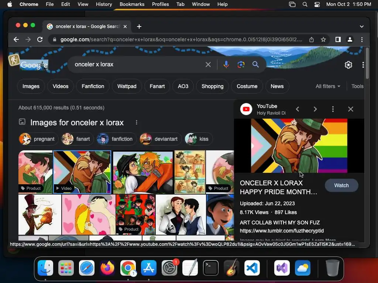Close the onceler x lorax tab
Image resolution: width=378 pixels, height=283 pixels.
click(x=125, y=27)
